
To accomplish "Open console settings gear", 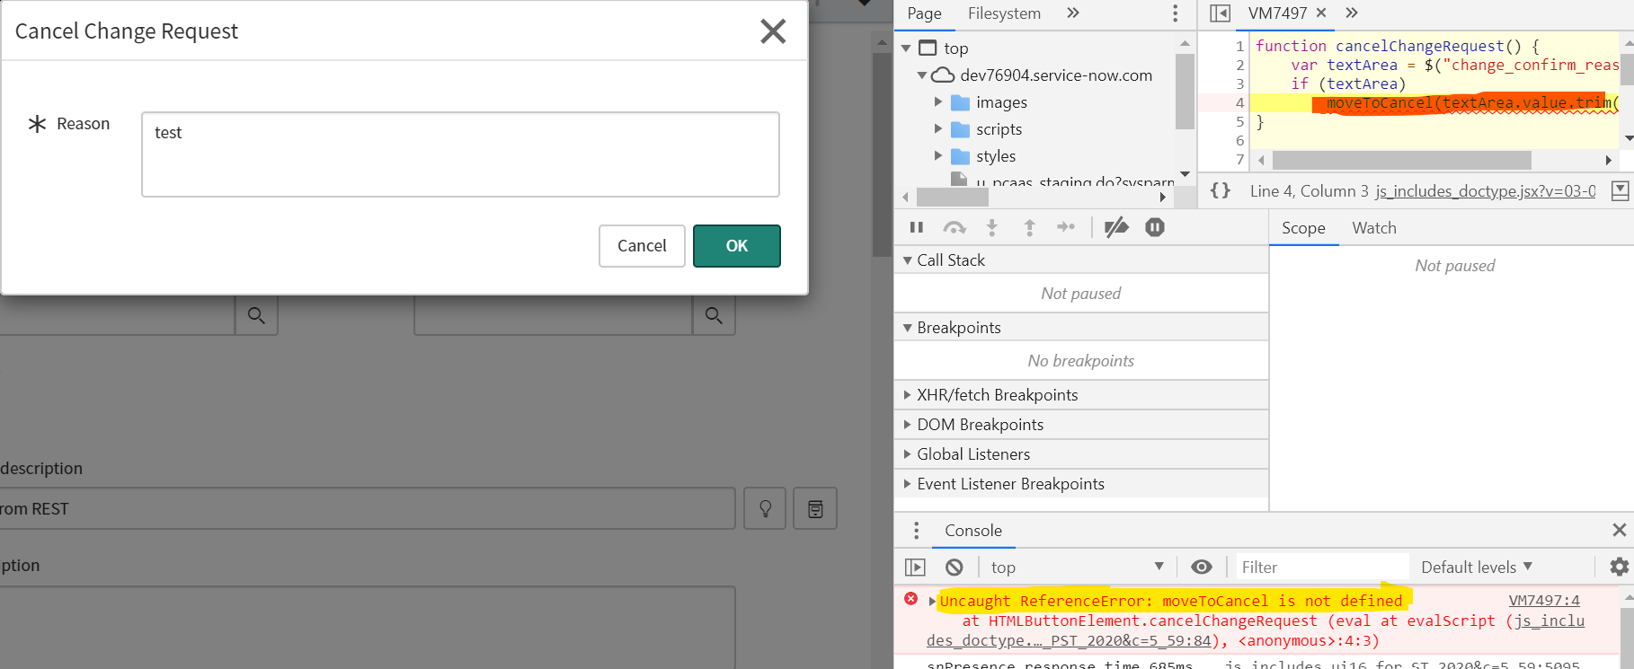I will (x=1619, y=567).
